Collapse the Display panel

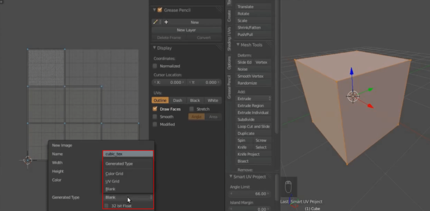(154, 48)
